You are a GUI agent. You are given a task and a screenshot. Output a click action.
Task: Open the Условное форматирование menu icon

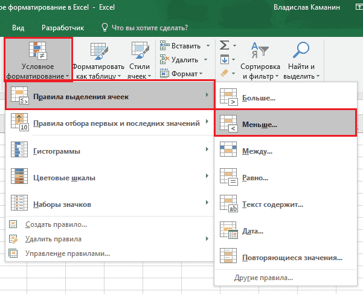(37, 50)
